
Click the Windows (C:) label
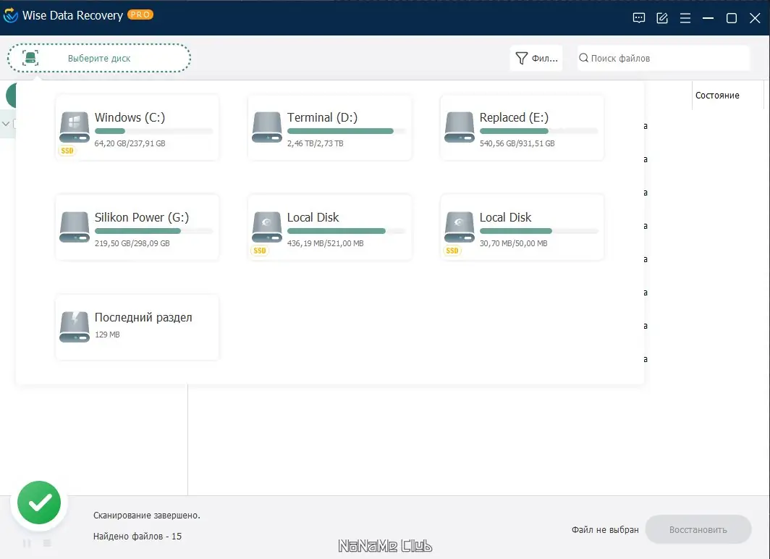point(130,117)
